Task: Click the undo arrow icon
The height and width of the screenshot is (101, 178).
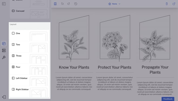Action: click(62, 4)
